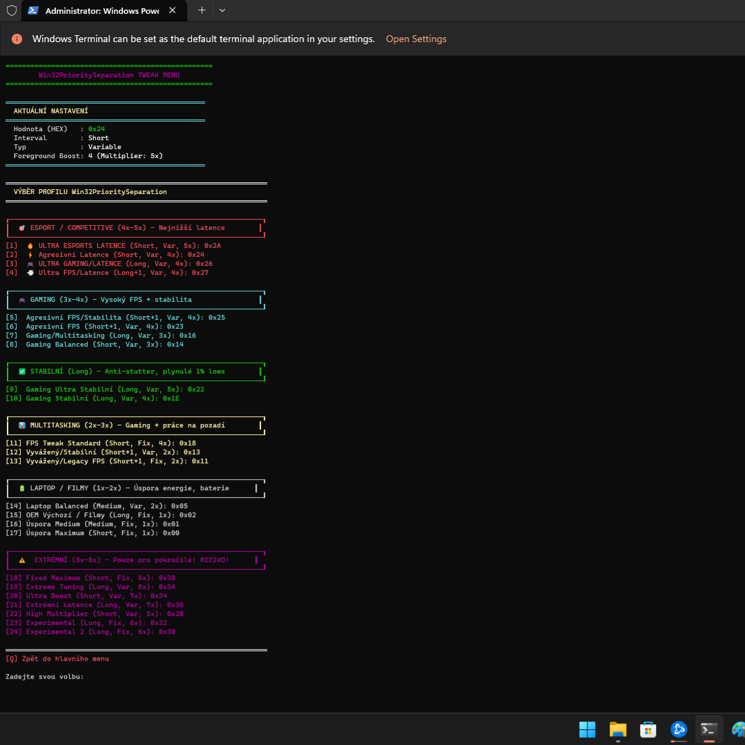Image resolution: width=745 pixels, height=745 pixels.
Task: Click the Zadejte svou volbu input prompt
Action: [x=45, y=677]
